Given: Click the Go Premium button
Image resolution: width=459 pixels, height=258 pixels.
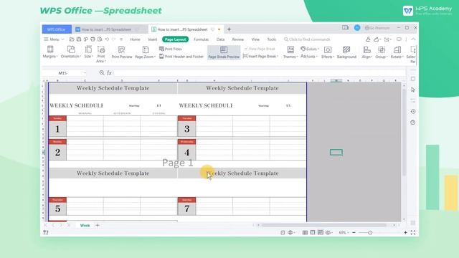Looking at the screenshot, I should click(377, 28).
